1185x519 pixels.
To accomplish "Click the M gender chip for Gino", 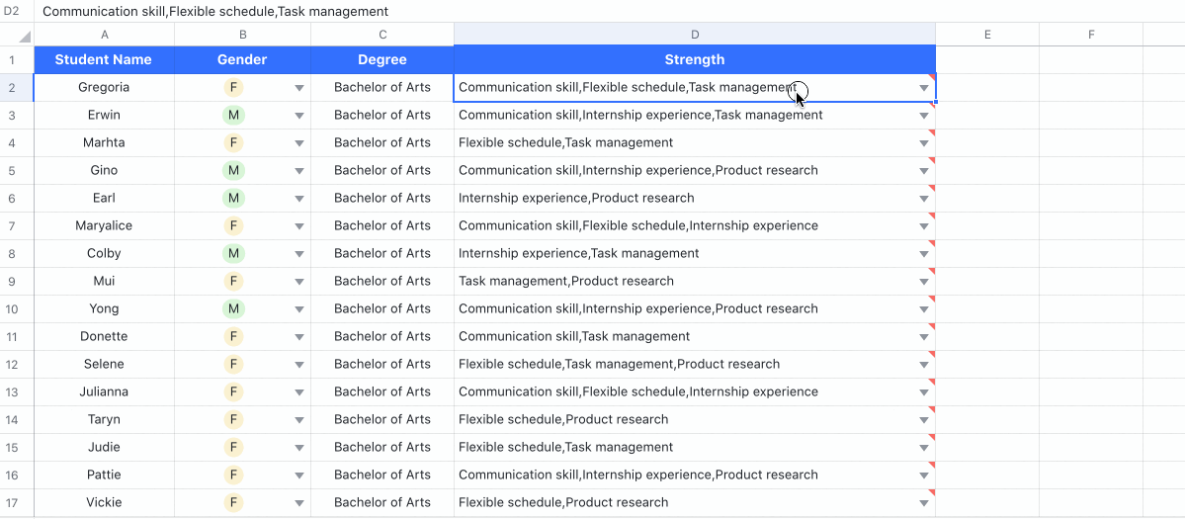I will (233, 170).
